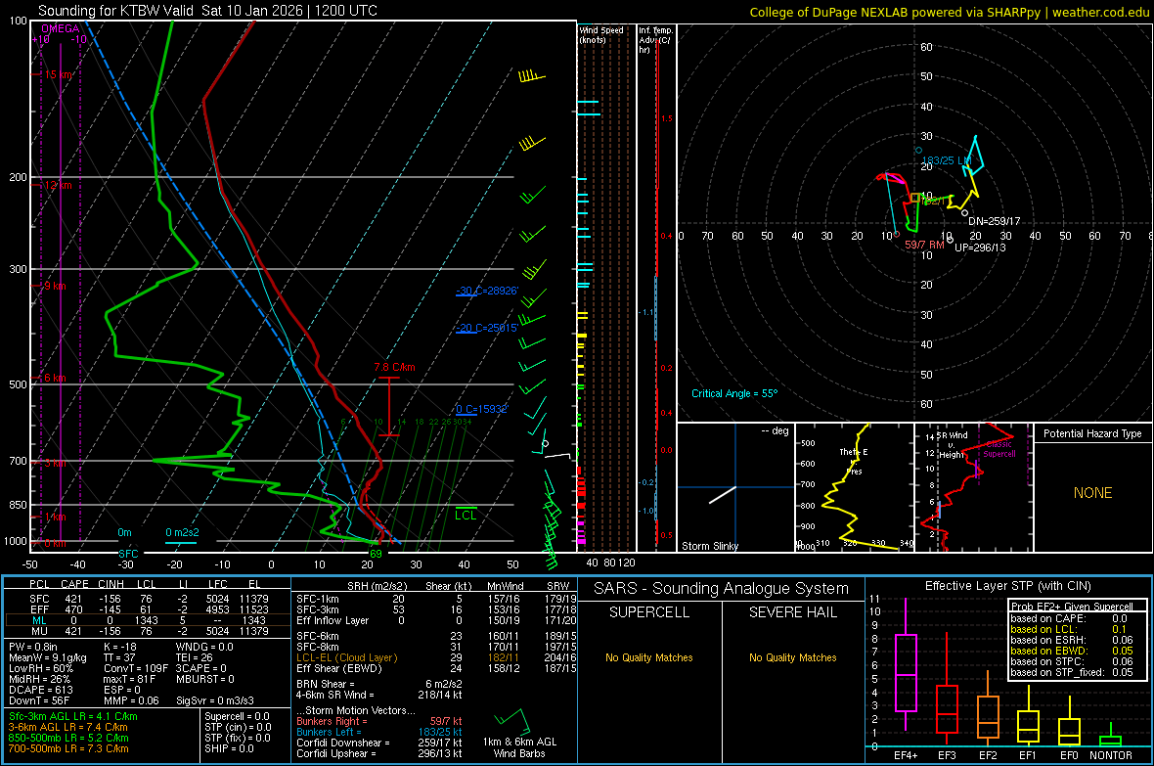Click the 9 km height marker
The height and width of the screenshot is (766, 1154).
(x=55, y=286)
